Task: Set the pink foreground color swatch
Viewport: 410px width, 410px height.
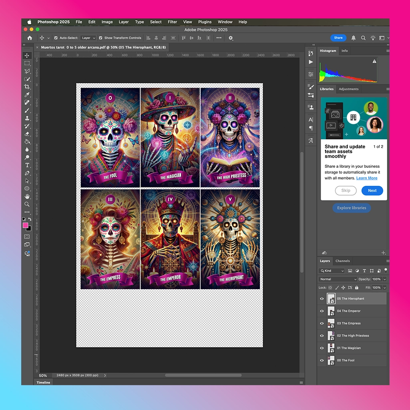Action: coord(25,225)
